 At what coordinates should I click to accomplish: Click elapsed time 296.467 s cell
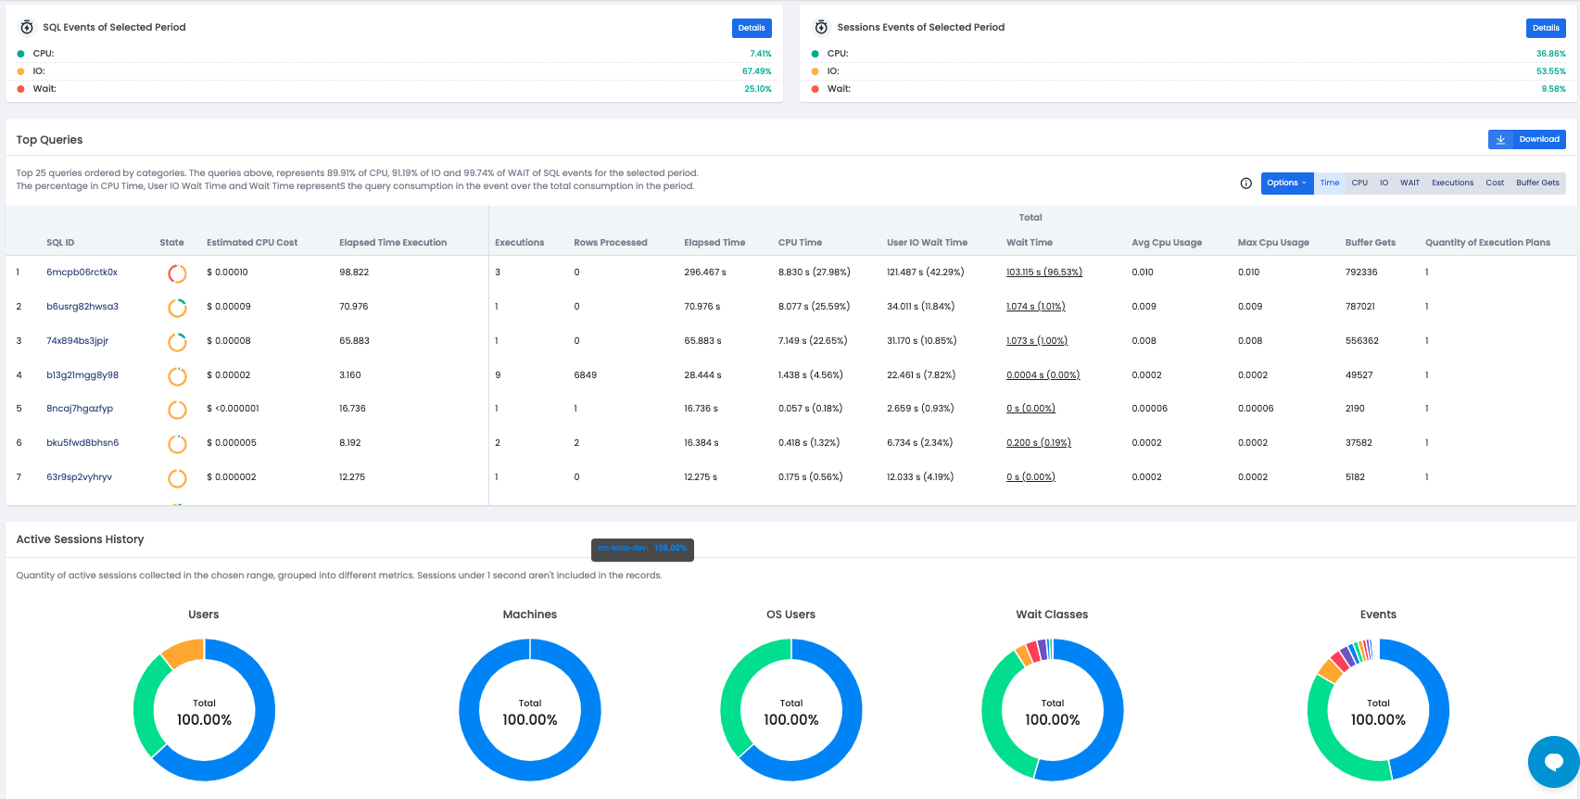coord(705,273)
